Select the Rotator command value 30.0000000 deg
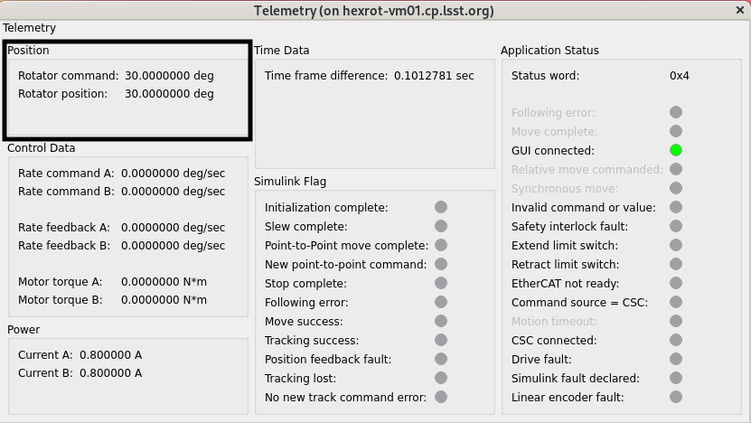751x423 pixels. [x=169, y=75]
